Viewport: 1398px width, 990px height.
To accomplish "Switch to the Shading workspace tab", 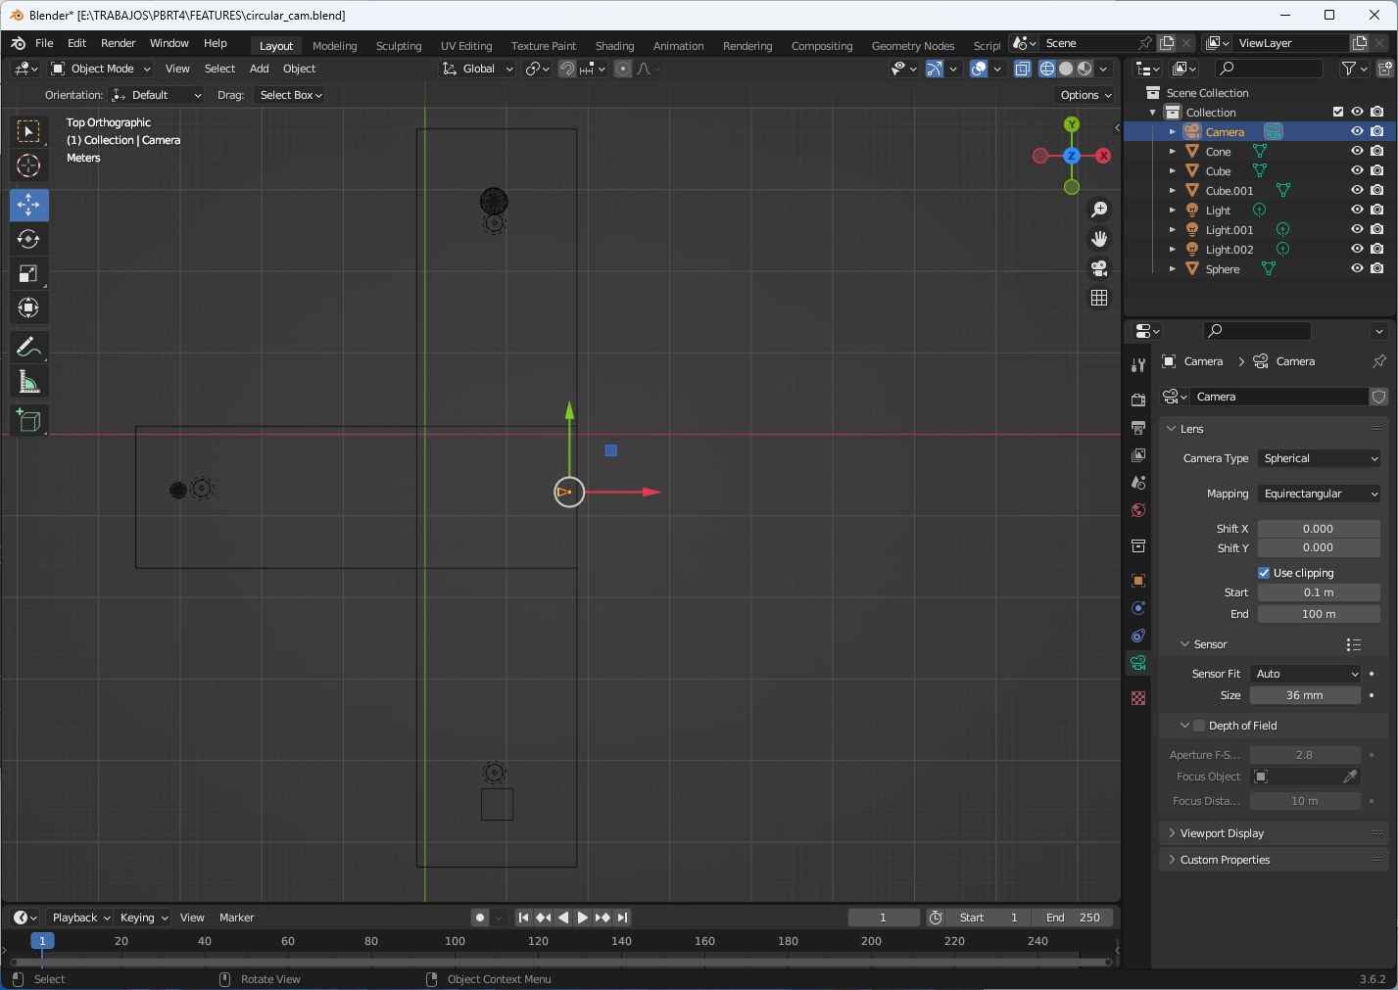I will point(614,45).
